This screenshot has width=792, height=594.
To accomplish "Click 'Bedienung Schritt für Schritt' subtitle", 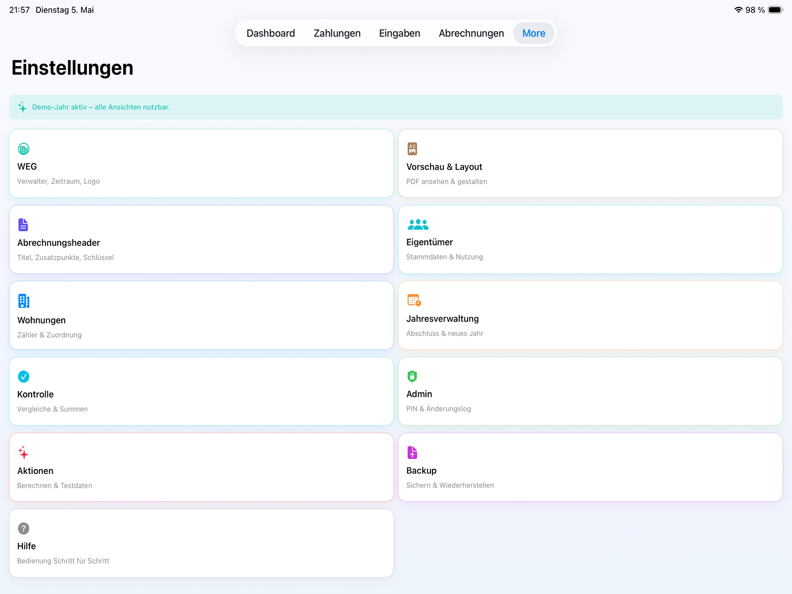I will pos(63,561).
